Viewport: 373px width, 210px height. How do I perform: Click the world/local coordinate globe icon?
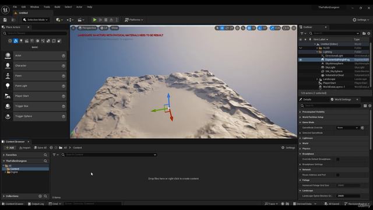pos(237,28)
